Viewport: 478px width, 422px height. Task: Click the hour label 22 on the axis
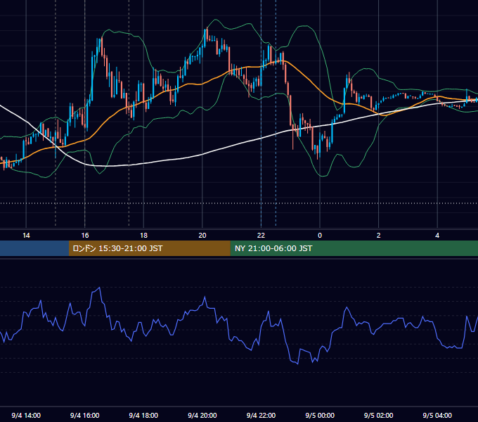click(261, 236)
